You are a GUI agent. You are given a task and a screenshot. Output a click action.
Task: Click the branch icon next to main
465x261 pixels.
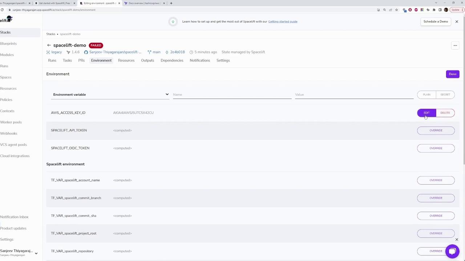(149, 52)
